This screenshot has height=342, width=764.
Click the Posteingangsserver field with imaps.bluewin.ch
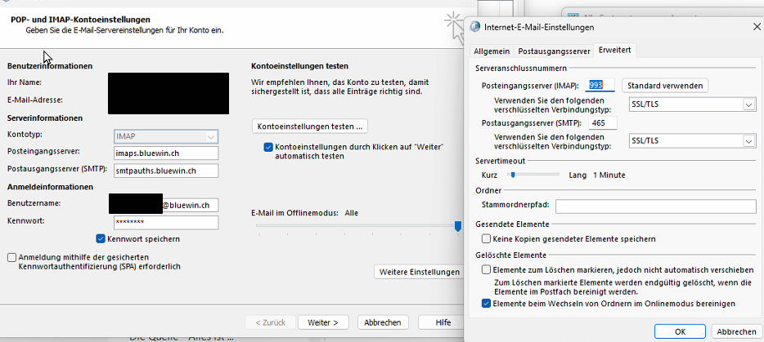(166, 153)
